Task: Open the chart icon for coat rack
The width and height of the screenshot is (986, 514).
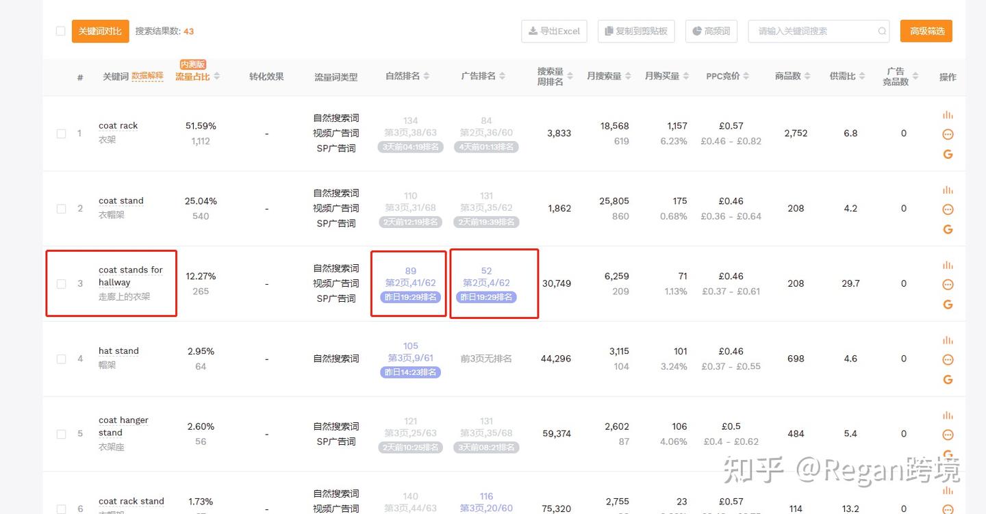Action: [x=948, y=115]
